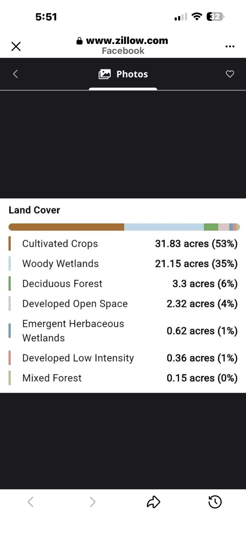Go back using the left chevron arrow
Image resolution: width=246 pixels, height=534 pixels.
16,74
